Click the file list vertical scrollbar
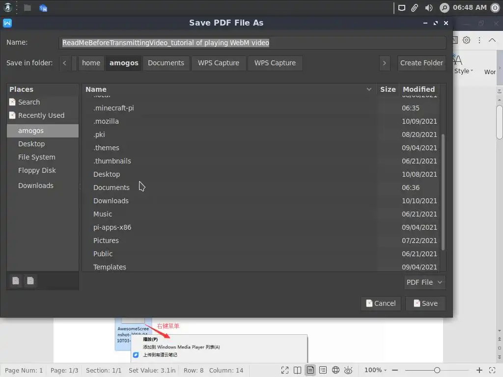The width and height of the screenshot is (503, 377). 443,192
